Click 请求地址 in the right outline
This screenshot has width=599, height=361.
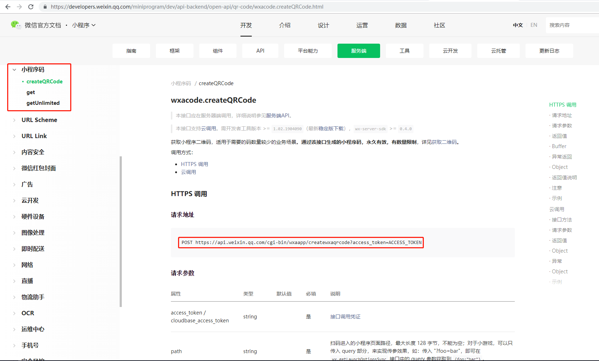562,115
